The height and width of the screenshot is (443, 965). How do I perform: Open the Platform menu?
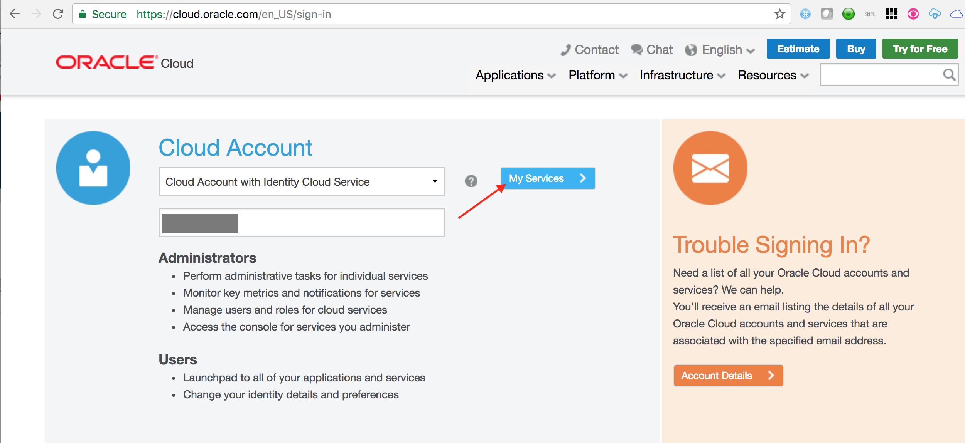pyautogui.click(x=598, y=75)
